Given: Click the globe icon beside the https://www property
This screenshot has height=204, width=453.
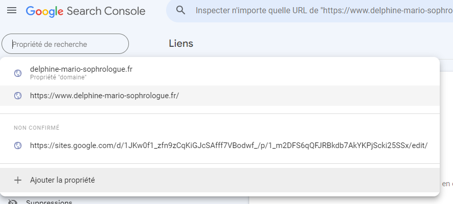Looking at the screenshot, I should [18, 96].
